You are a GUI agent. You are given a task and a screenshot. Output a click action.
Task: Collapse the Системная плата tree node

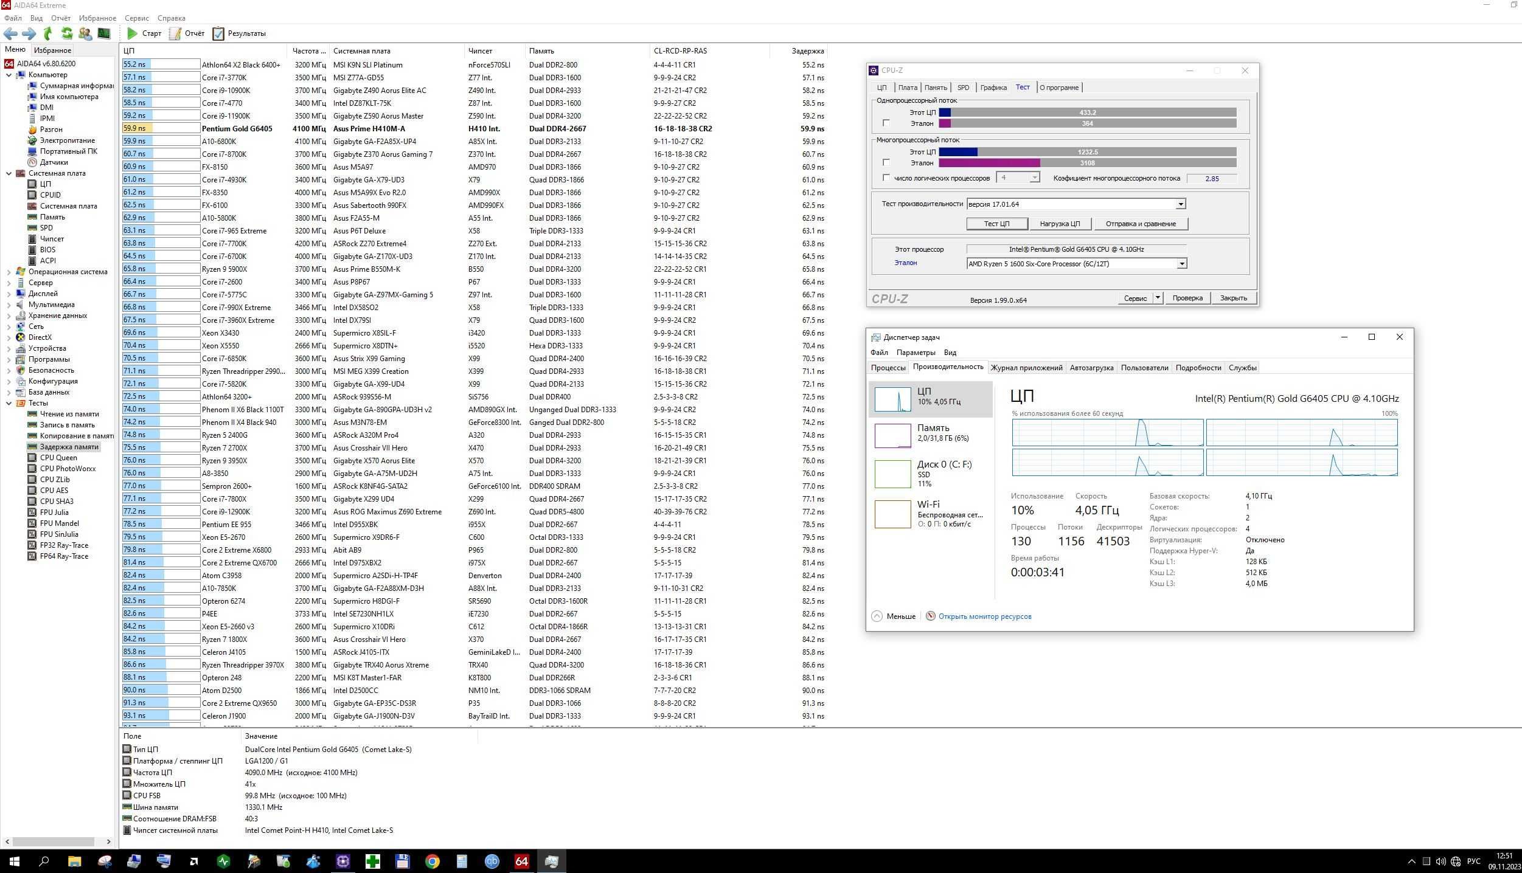tap(9, 173)
